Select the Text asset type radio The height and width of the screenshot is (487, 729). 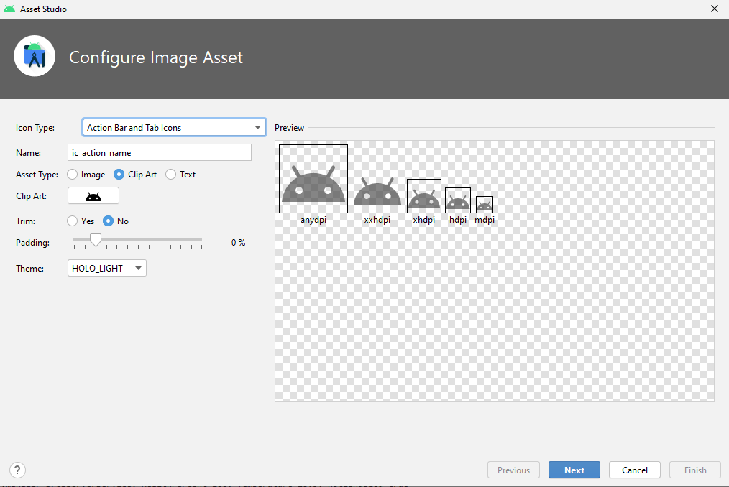pos(170,175)
